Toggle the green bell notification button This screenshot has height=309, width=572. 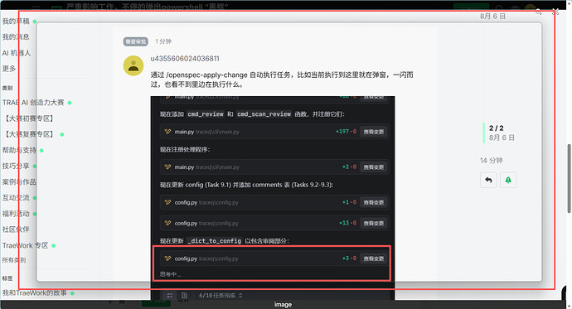508,180
